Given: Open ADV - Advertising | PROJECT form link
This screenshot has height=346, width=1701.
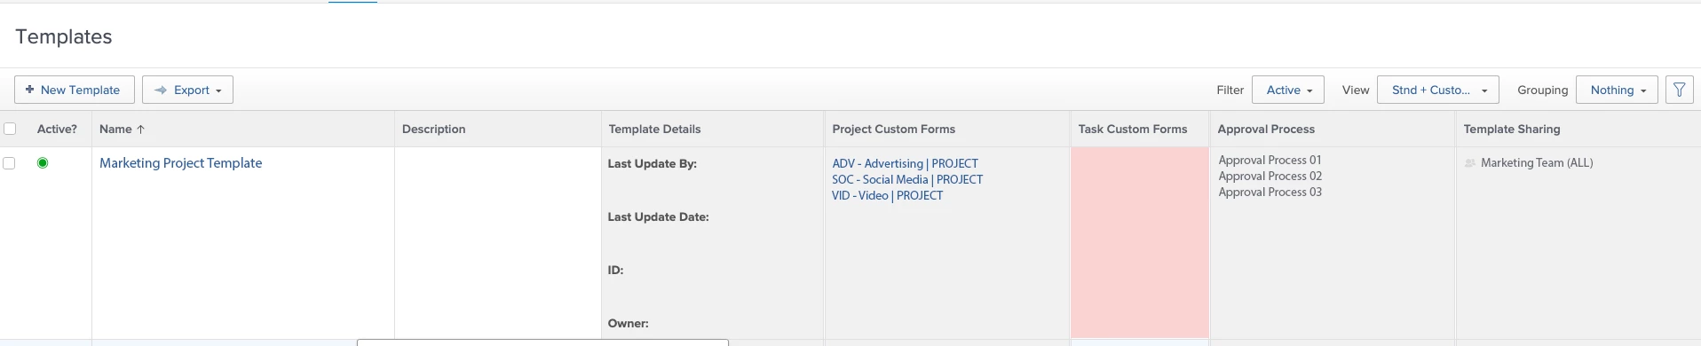Looking at the screenshot, I should tap(905, 163).
